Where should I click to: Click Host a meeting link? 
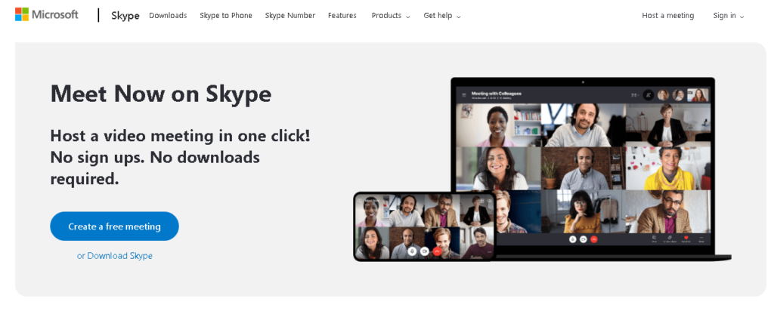668,15
